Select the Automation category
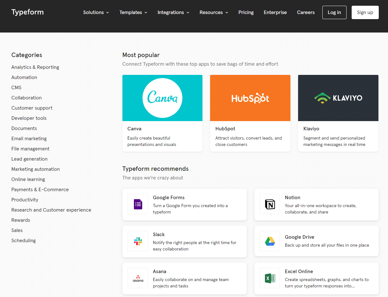Screen dimensions: 388x297 24,77
